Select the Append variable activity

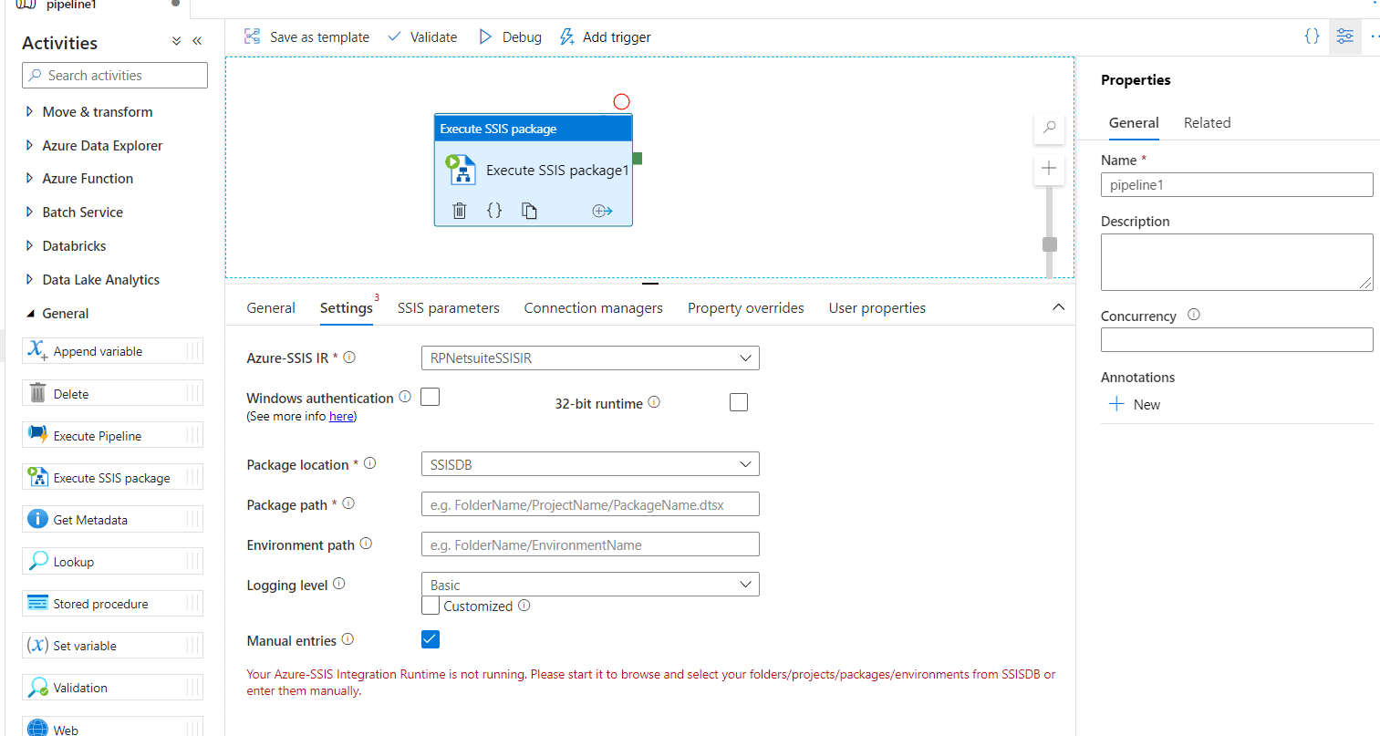pyautogui.click(x=113, y=351)
